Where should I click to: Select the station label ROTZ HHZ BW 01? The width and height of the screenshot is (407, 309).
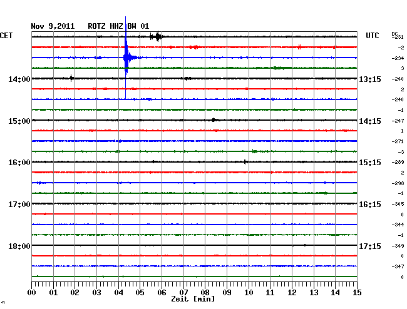pos(118,26)
